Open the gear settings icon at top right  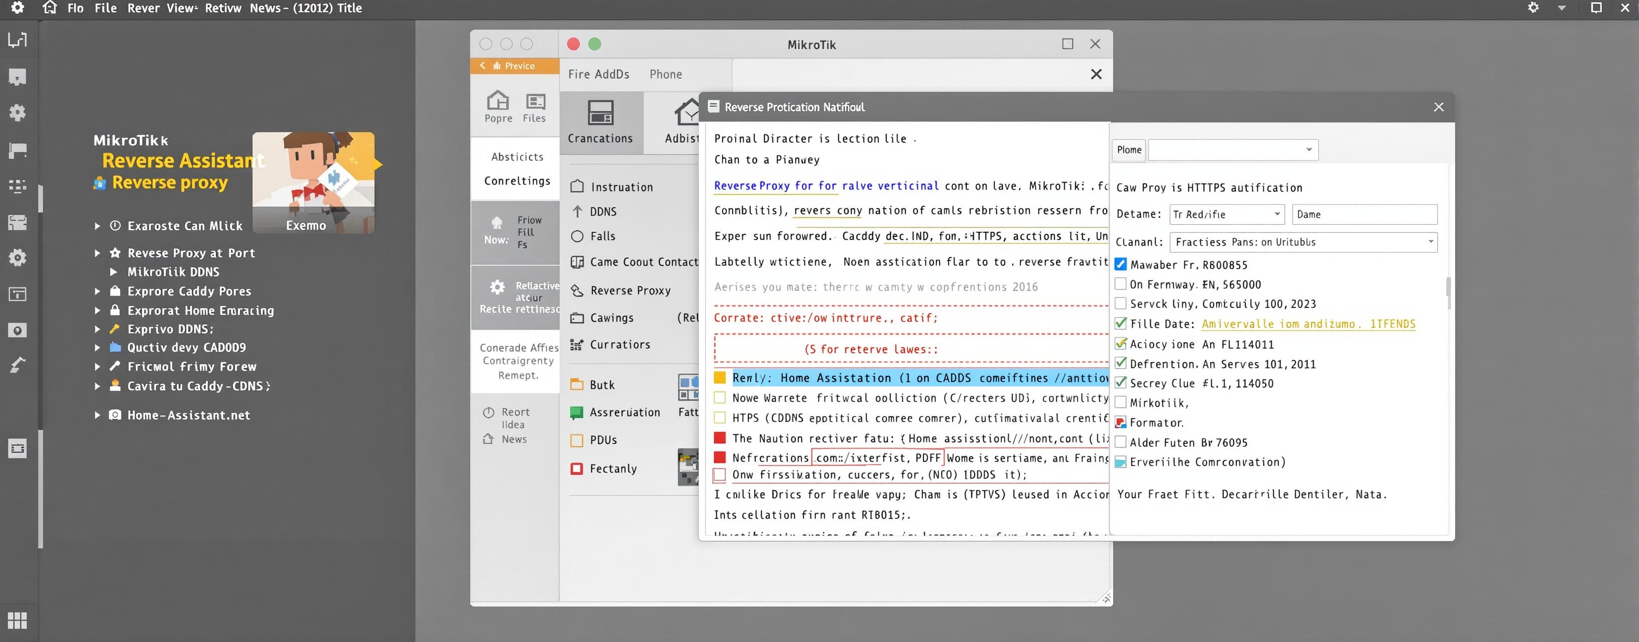coord(1534,8)
